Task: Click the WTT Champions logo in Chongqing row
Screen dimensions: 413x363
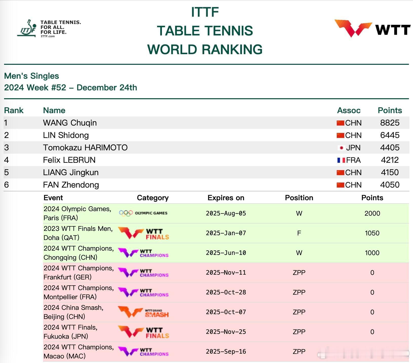Action: [x=143, y=253]
